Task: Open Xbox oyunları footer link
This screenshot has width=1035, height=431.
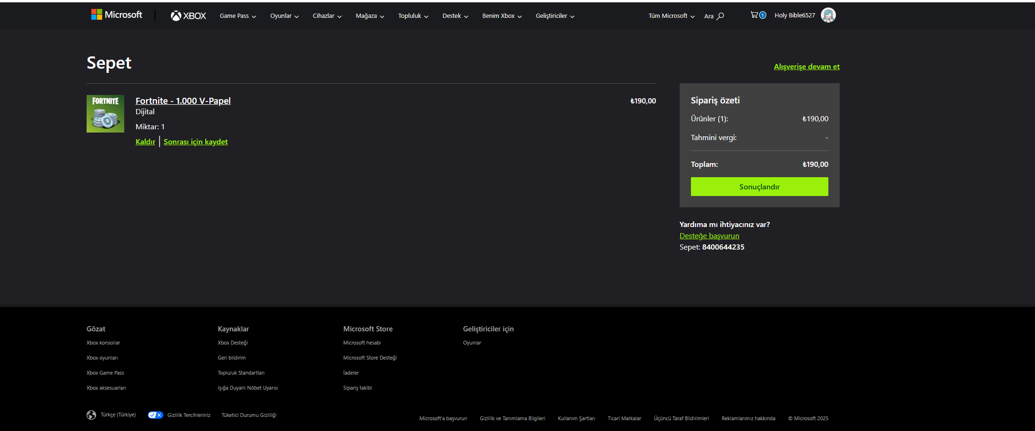Action: point(102,358)
